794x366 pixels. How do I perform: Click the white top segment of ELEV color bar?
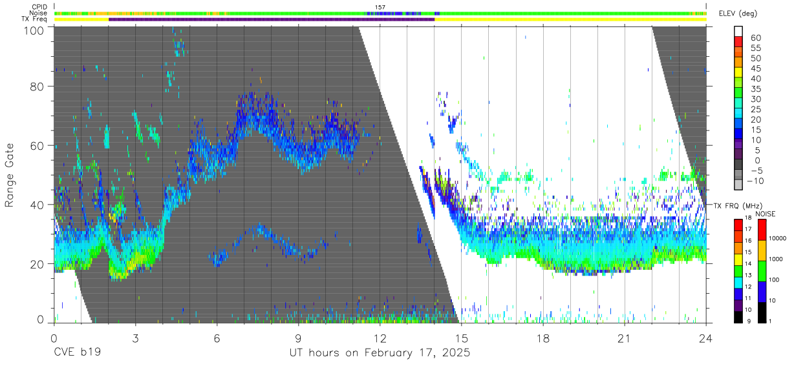click(x=738, y=31)
